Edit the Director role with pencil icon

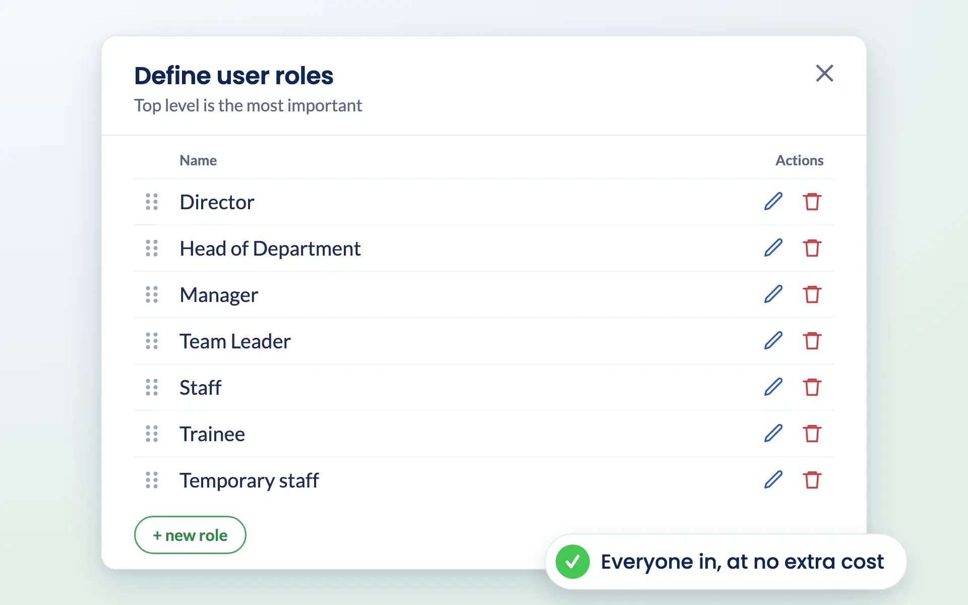pos(773,201)
